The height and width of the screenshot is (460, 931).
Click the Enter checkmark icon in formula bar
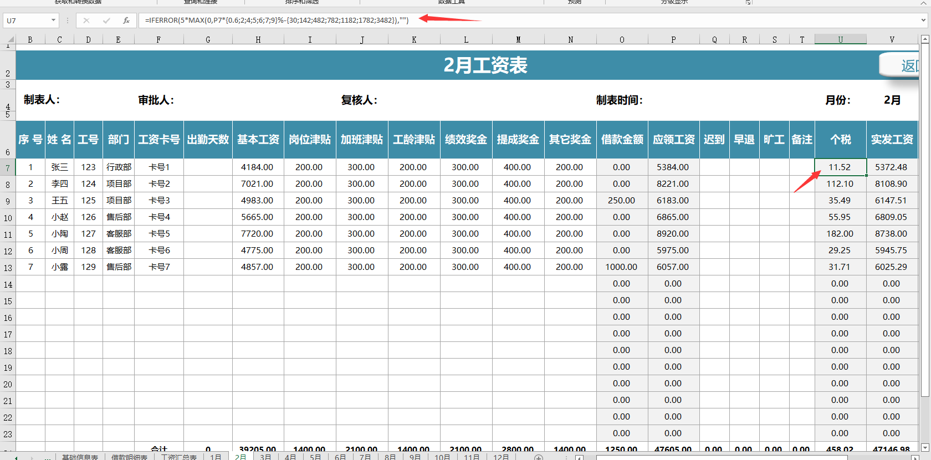point(106,21)
